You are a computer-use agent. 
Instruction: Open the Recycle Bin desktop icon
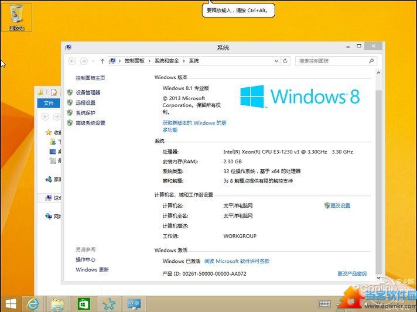[x=16, y=18]
